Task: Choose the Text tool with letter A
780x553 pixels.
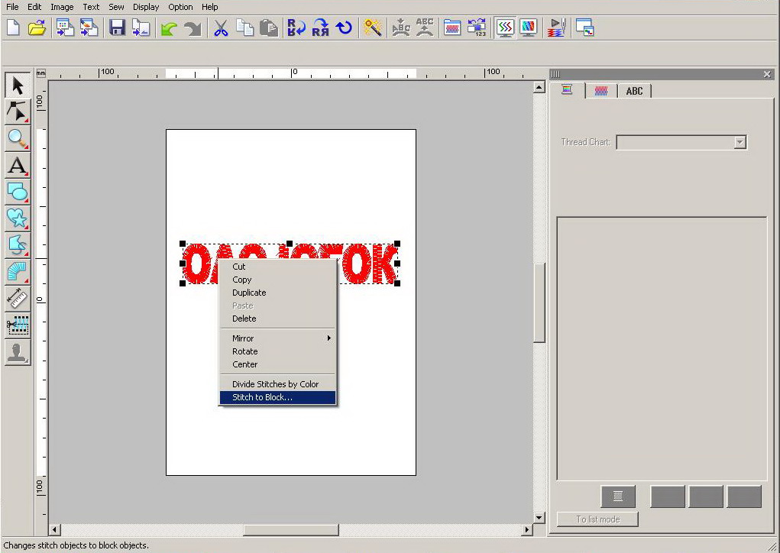Action: [18, 165]
